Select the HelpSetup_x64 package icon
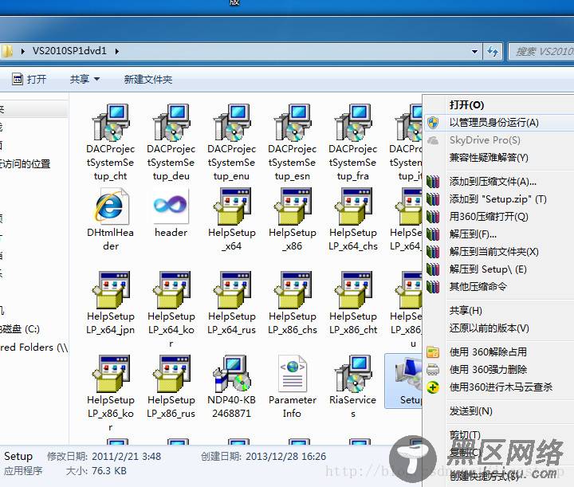 232,206
